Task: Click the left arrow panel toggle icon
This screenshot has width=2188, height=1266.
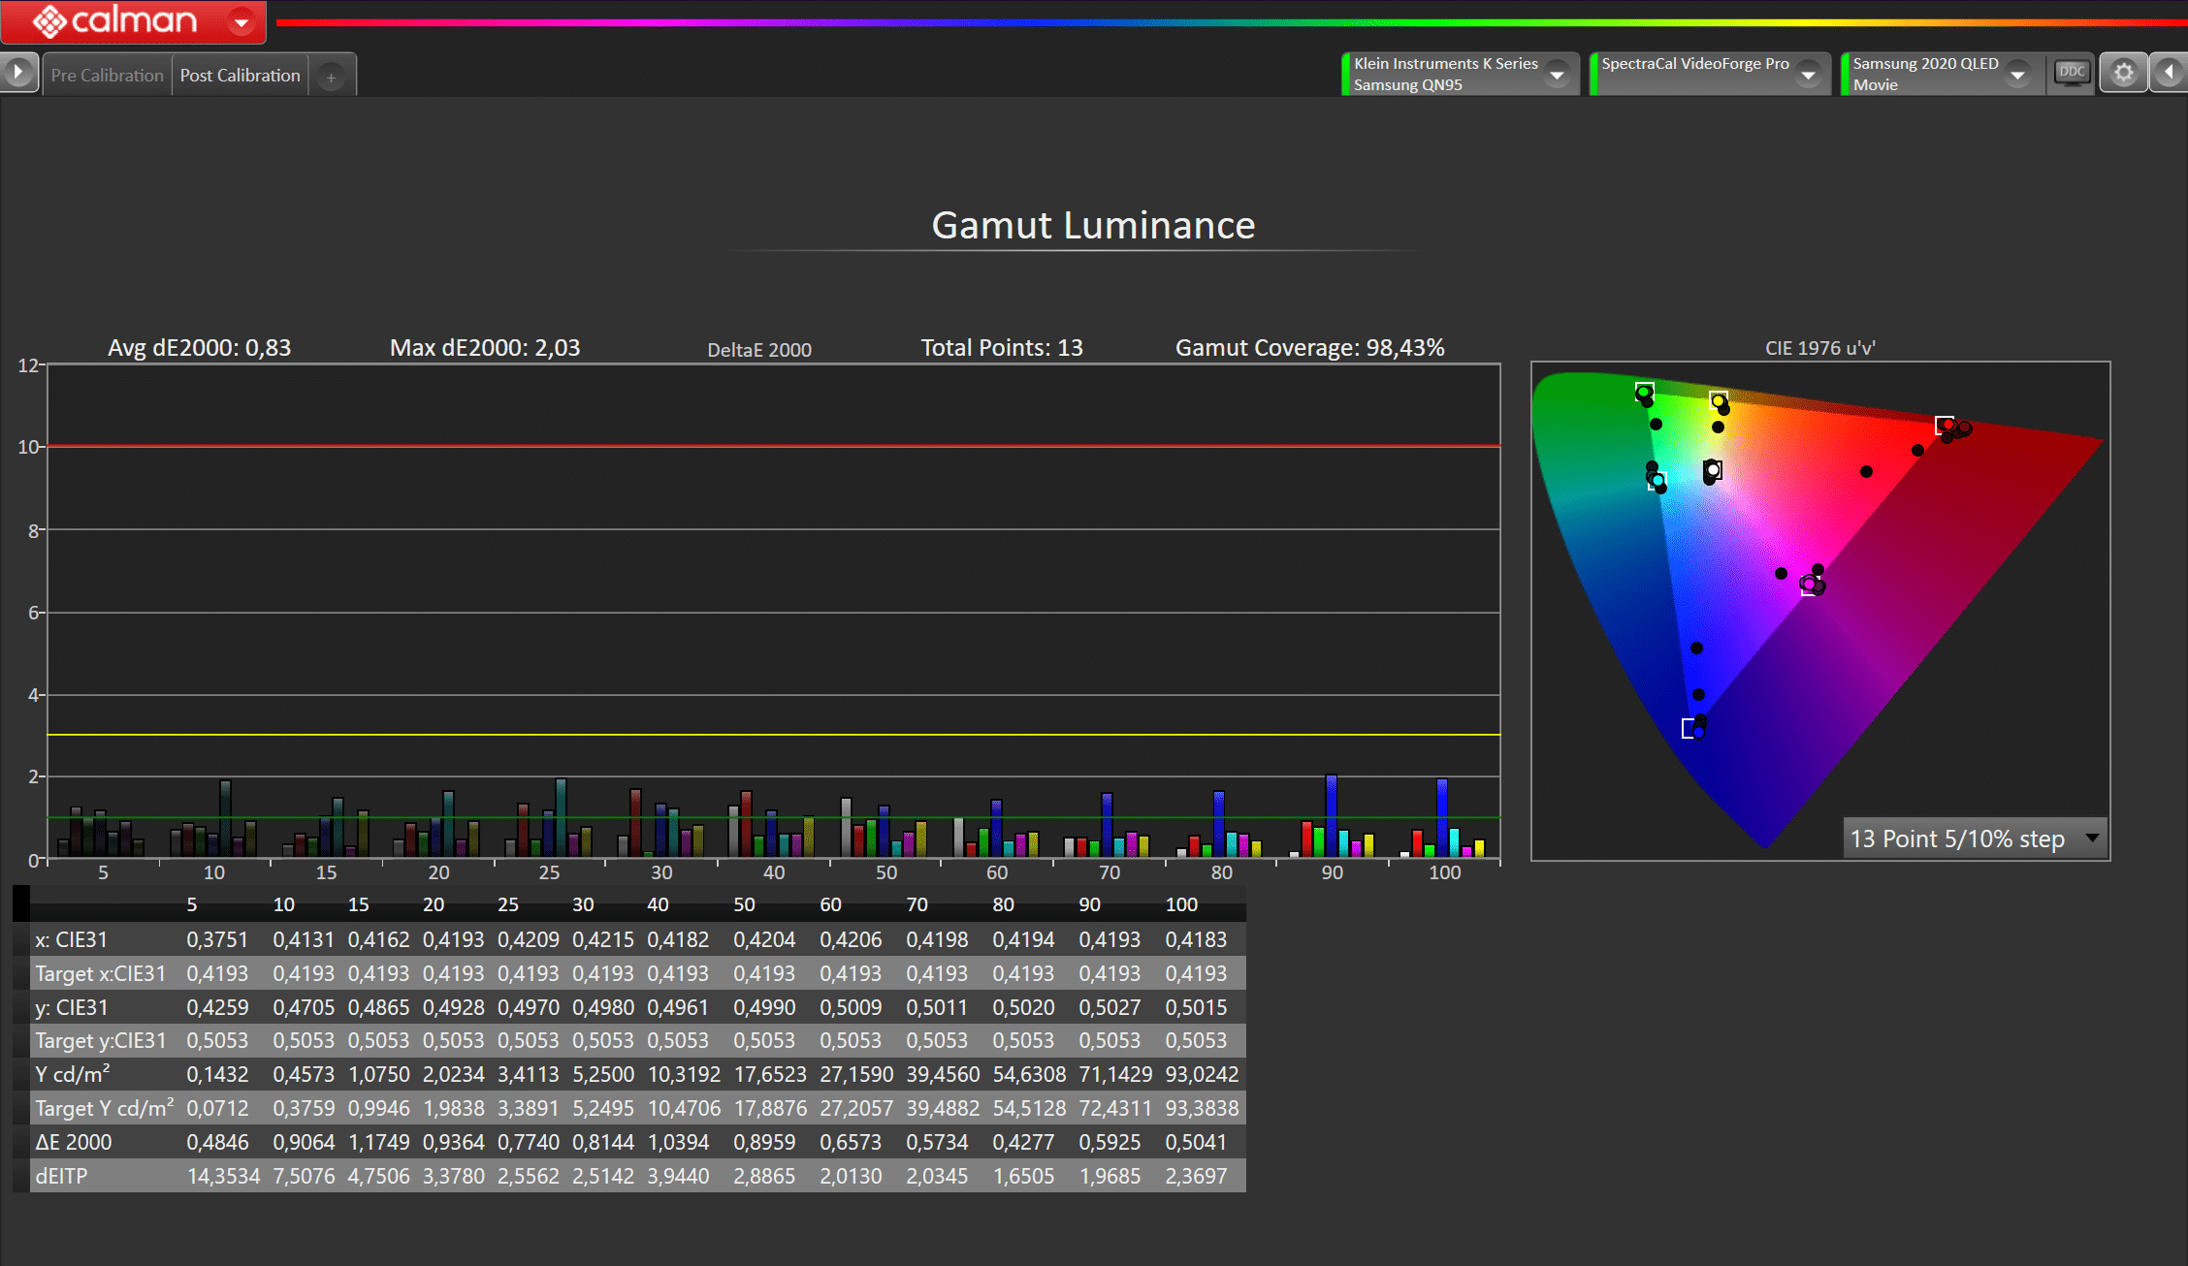Action: pos(2170,73)
